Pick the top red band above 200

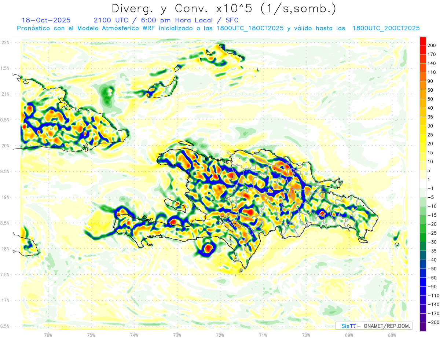pos(423,41)
